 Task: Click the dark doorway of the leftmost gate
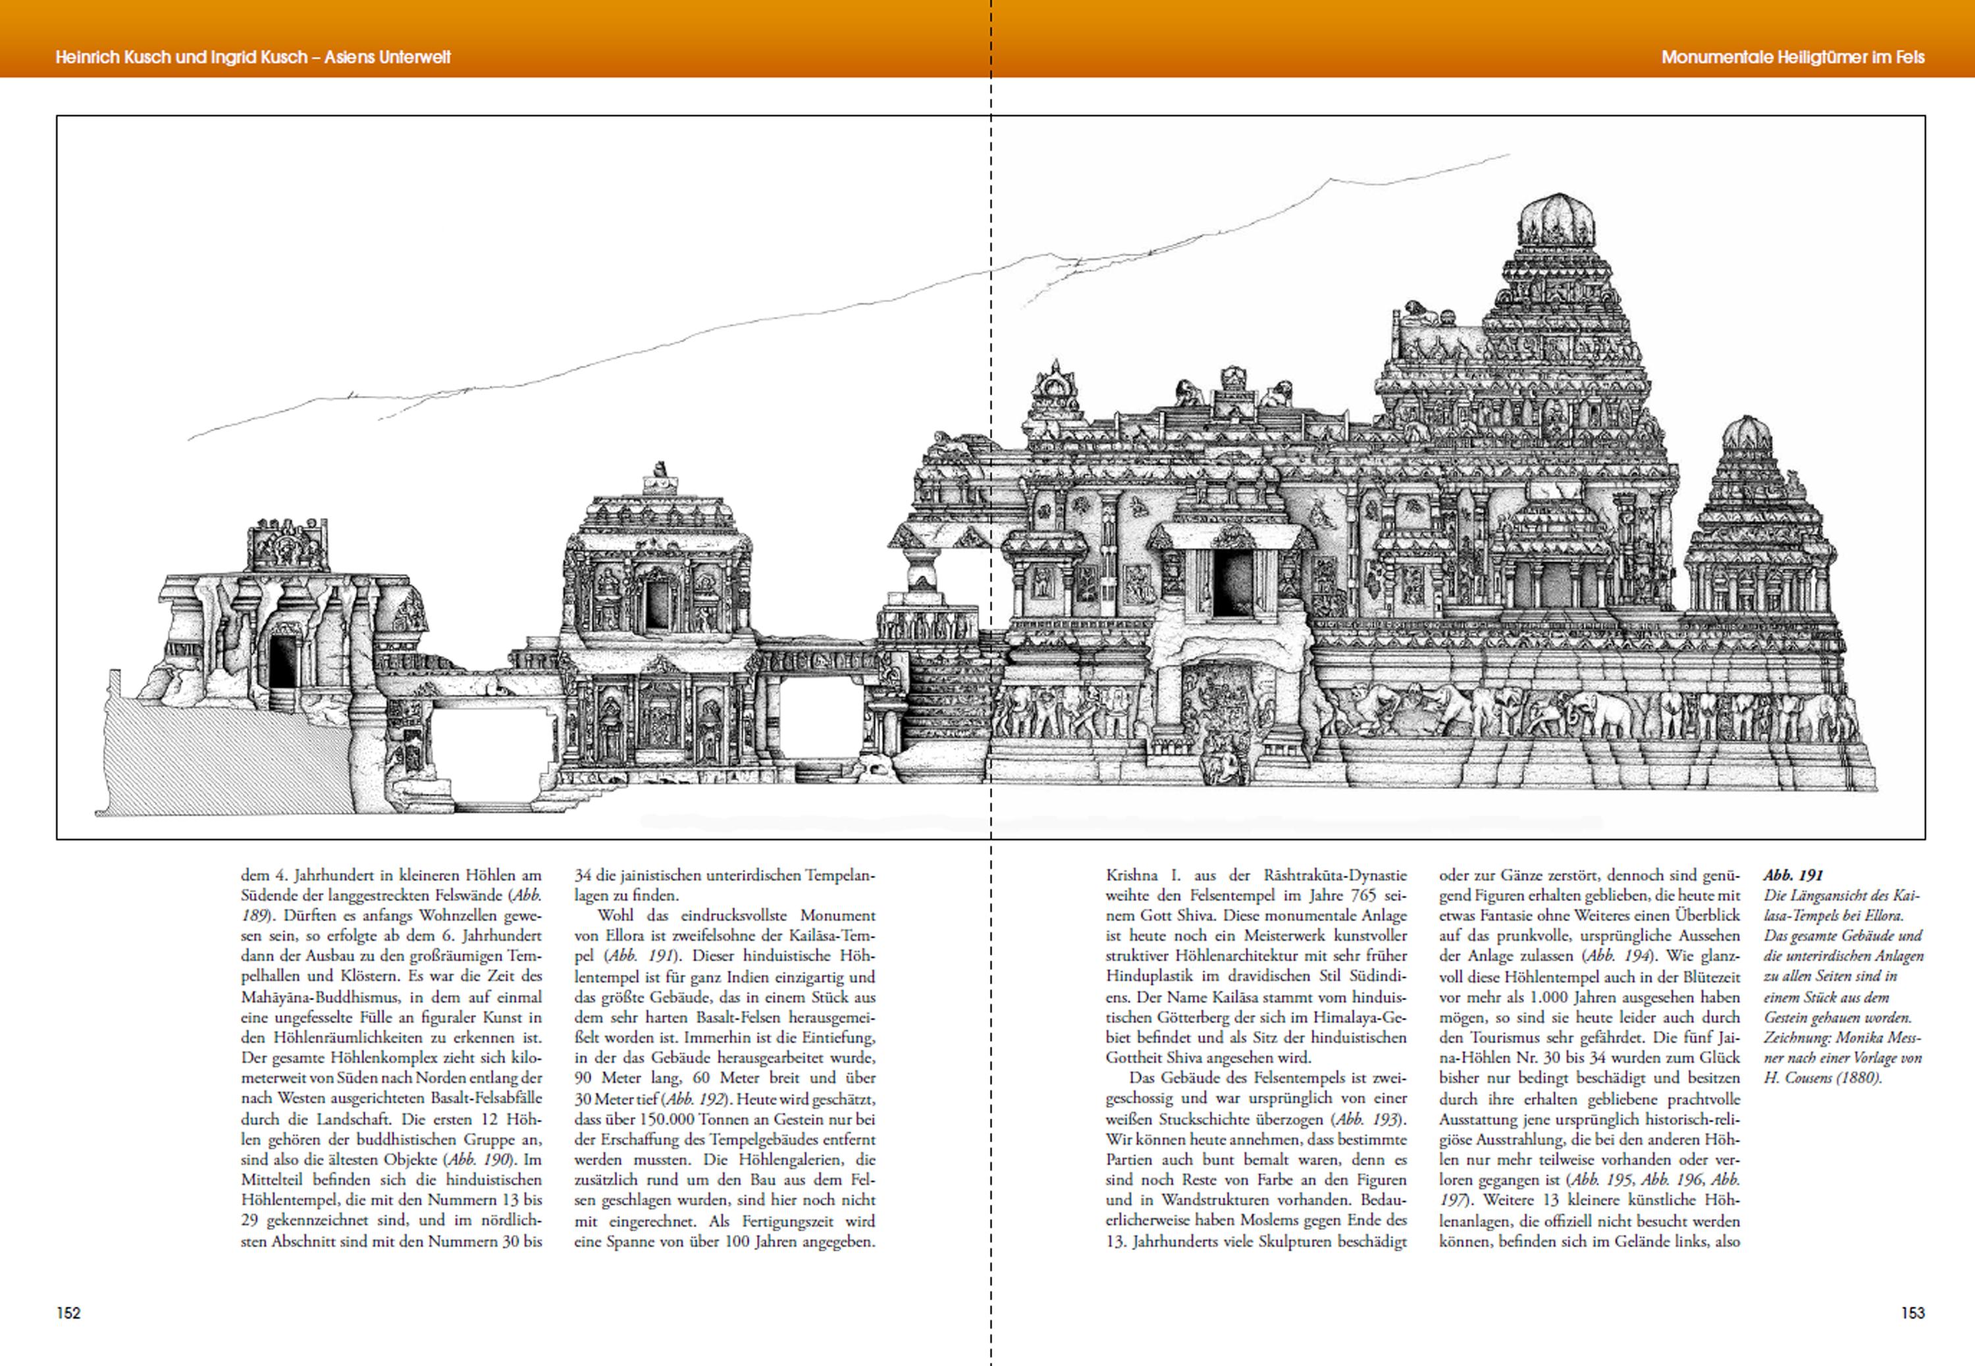(x=282, y=661)
